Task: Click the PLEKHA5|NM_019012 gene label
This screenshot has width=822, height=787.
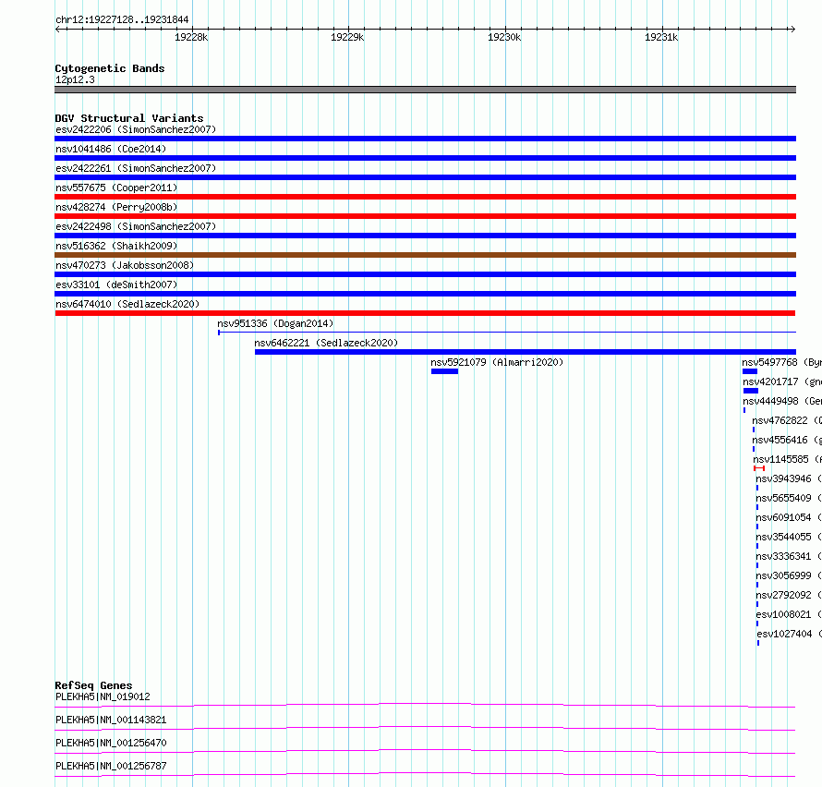Action: coord(103,696)
